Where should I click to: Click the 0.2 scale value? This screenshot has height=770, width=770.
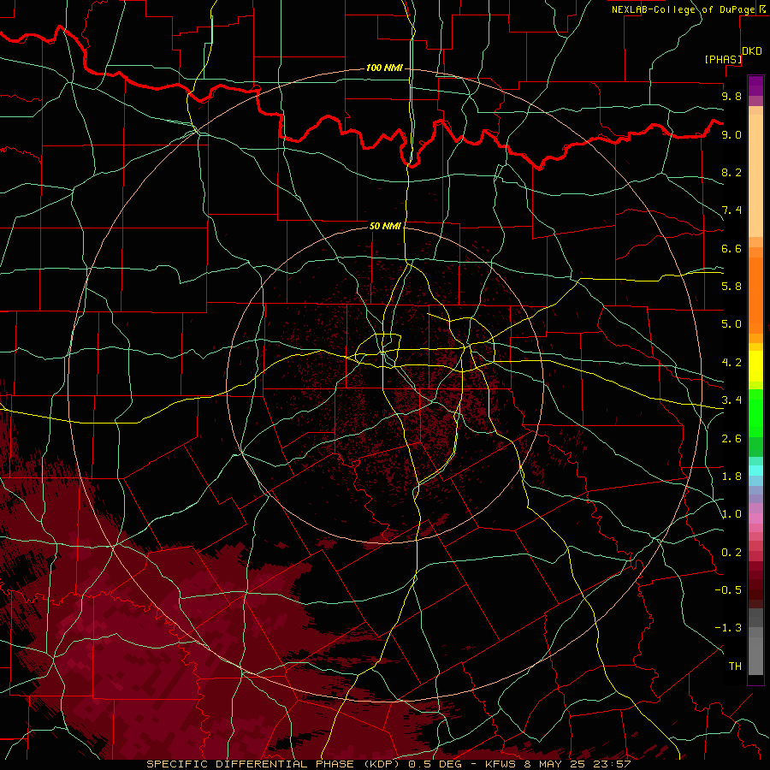pos(731,553)
